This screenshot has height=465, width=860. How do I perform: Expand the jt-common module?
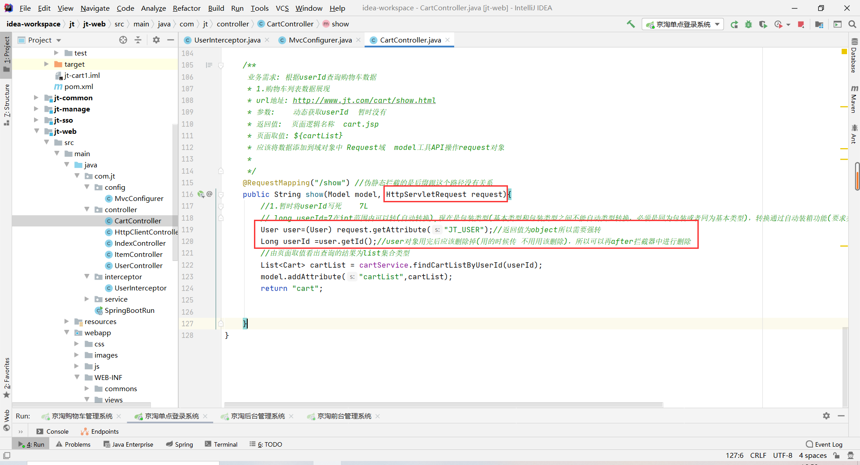[x=36, y=98]
